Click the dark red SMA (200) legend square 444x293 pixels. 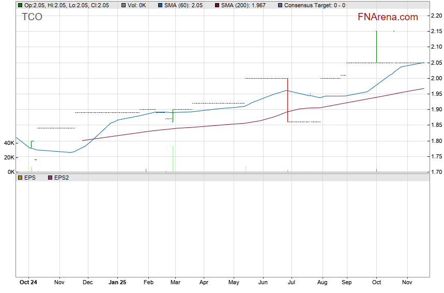tap(217, 5)
